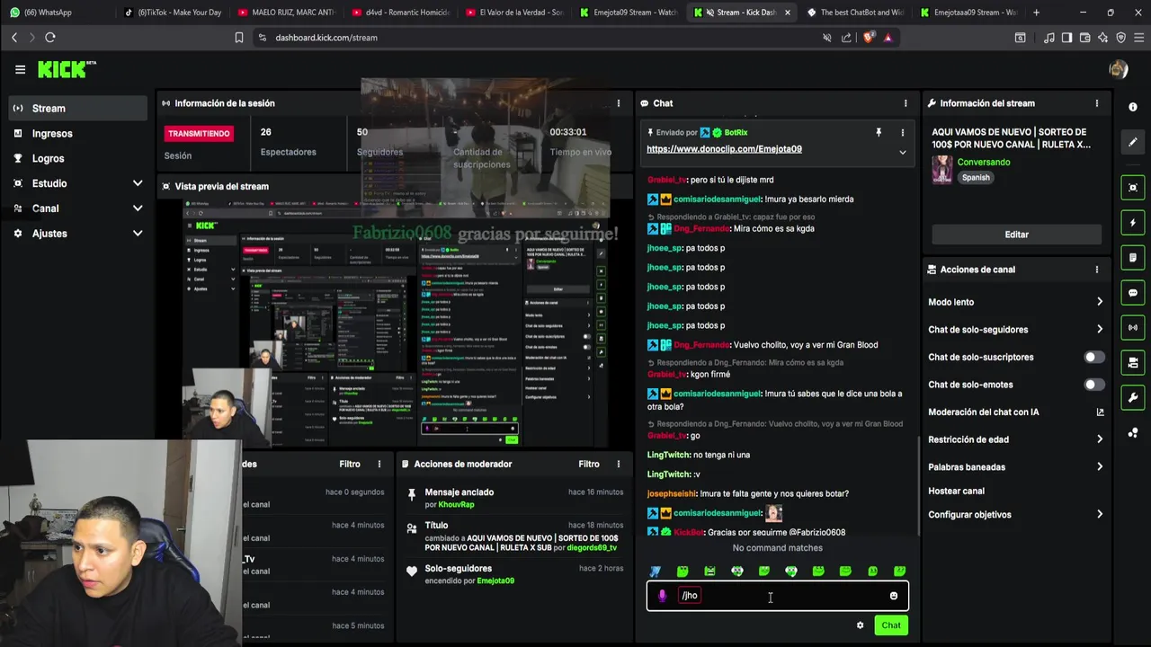Switch to the d4vd Romantic Homicide tab
Screen dimensions: 1151x647
(x=398, y=13)
